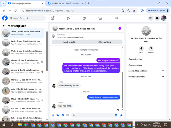Open the Gaming icon in top navigation
Viewport: 171px width, 128px height.
116,18
